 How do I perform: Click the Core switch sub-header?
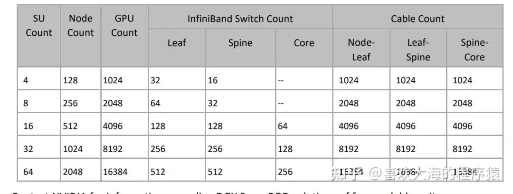pyautogui.click(x=304, y=43)
